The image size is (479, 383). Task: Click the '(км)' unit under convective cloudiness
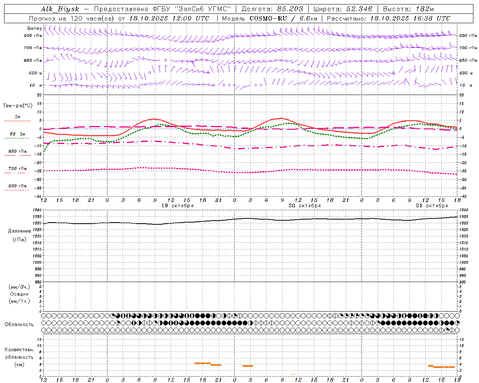click(19, 364)
